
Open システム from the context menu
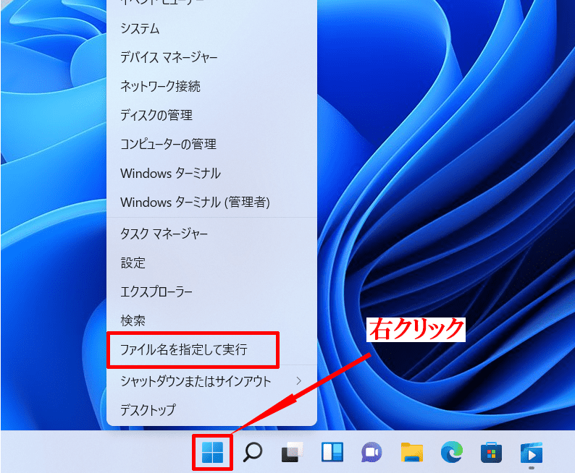point(140,29)
